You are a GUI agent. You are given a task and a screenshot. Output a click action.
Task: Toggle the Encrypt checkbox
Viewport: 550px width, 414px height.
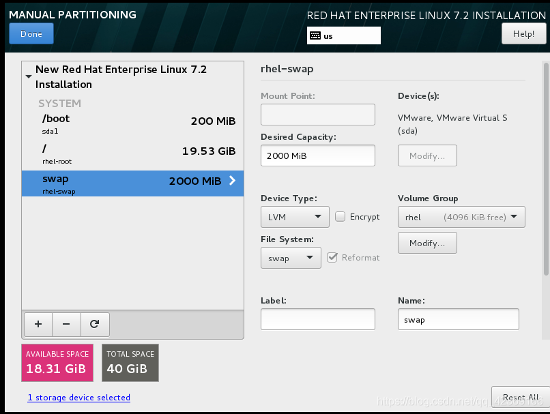[x=340, y=217]
